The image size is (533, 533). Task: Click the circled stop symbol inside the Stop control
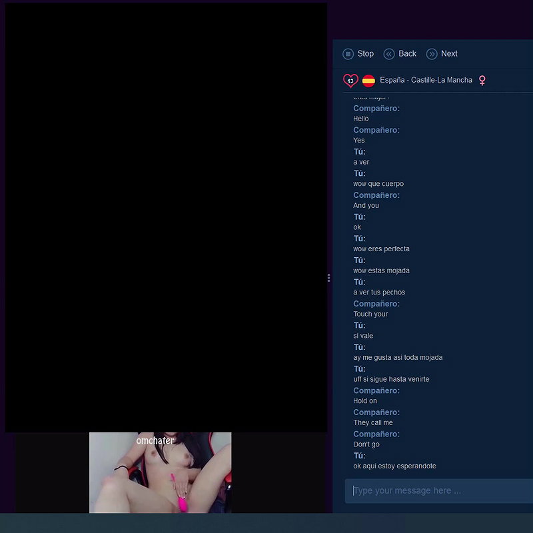(347, 54)
